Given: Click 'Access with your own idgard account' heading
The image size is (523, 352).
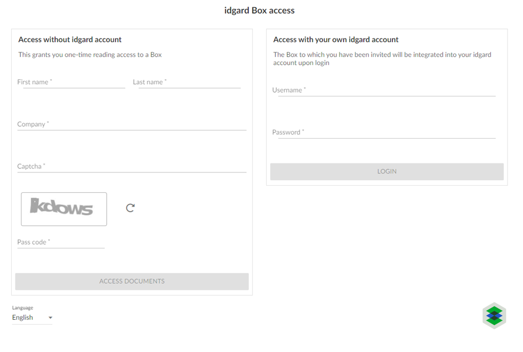Looking at the screenshot, I should pyautogui.click(x=336, y=39).
